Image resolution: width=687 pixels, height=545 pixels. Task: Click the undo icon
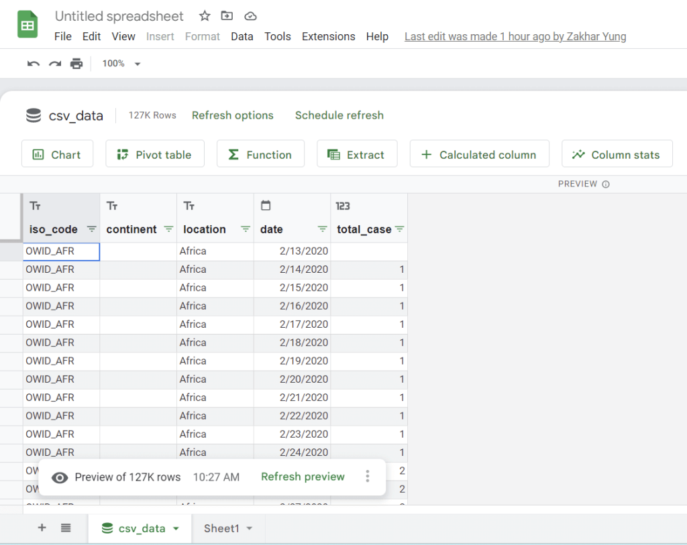[x=34, y=63]
